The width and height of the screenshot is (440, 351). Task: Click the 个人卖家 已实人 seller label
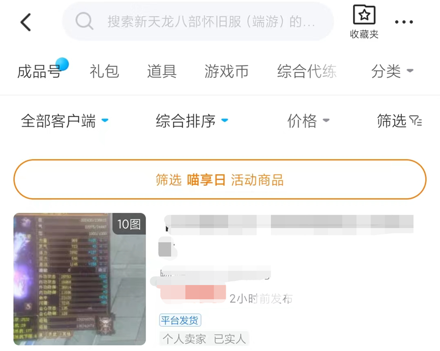coord(204,339)
